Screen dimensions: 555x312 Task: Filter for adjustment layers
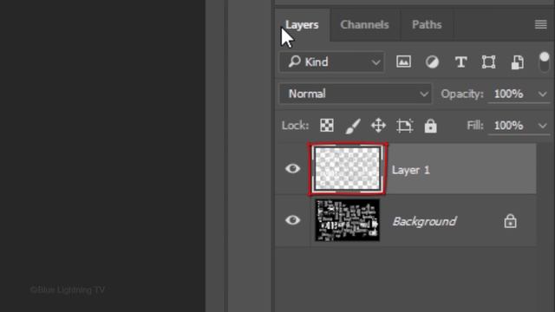(x=432, y=62)
